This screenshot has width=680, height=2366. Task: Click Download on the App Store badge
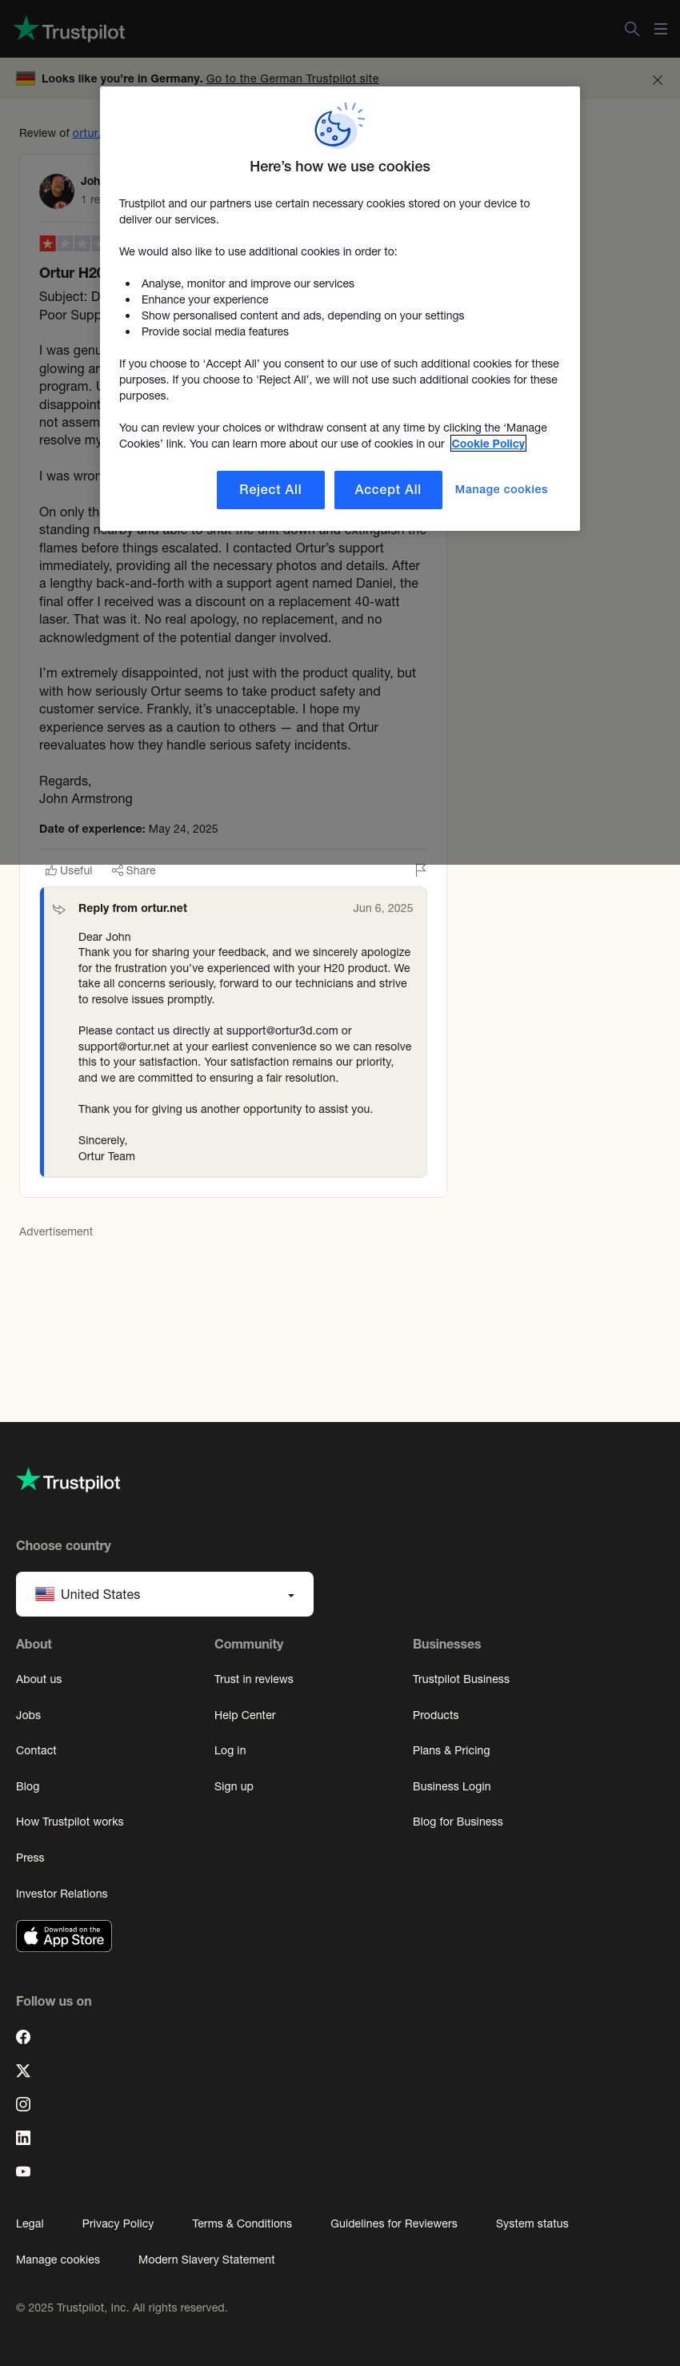click(64, 1936)
